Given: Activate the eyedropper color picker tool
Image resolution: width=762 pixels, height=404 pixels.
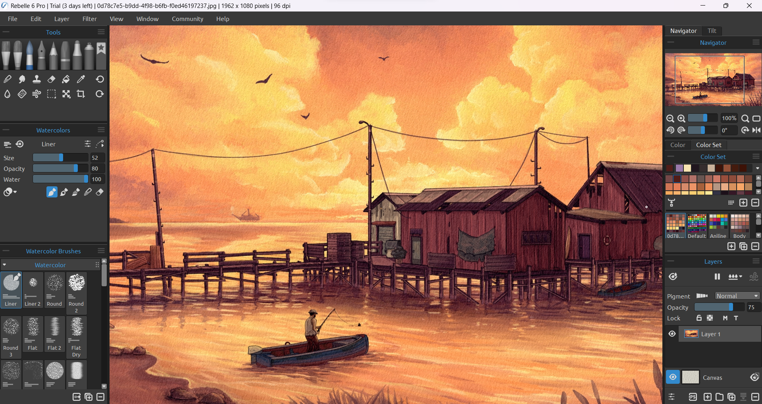Looking at the screenshot, I should coord(81,79).
